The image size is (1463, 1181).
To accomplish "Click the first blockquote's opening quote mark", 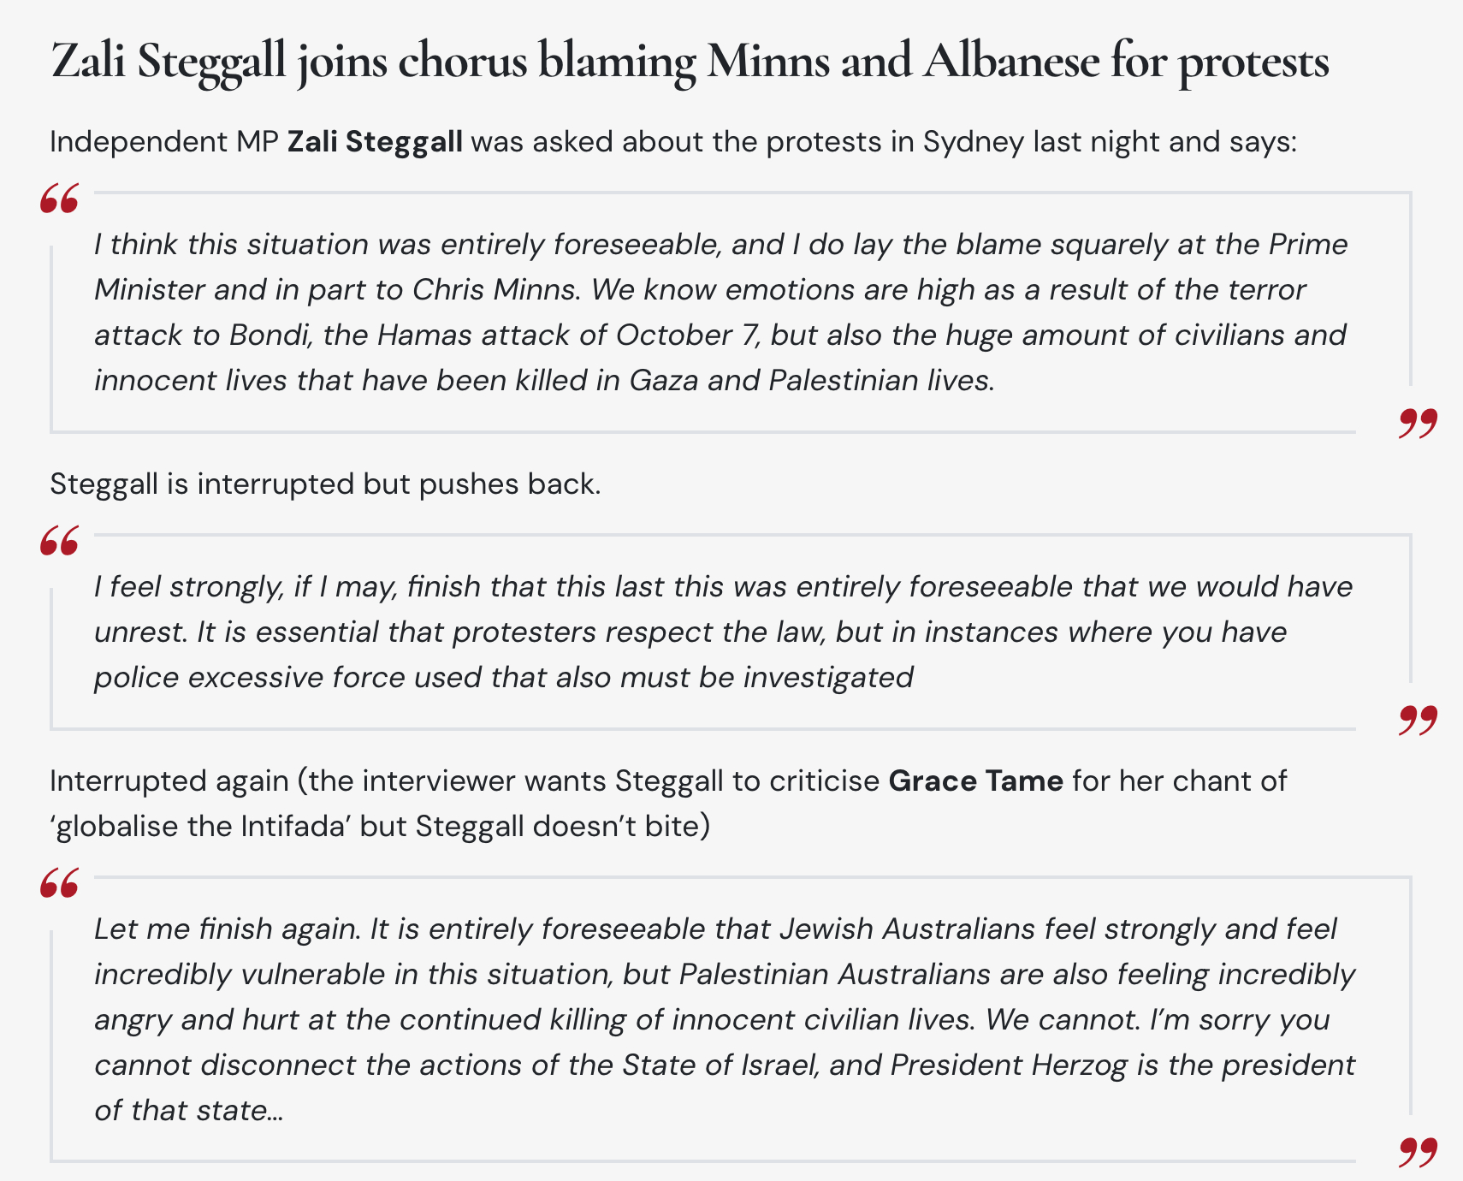I will tap(59, 199).
